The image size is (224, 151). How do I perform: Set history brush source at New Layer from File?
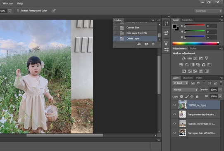coord(115,33)
